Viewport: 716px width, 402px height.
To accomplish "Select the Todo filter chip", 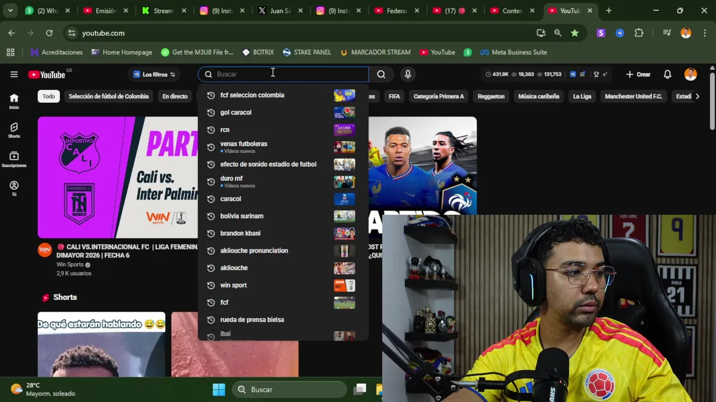I will click(49, 96).
